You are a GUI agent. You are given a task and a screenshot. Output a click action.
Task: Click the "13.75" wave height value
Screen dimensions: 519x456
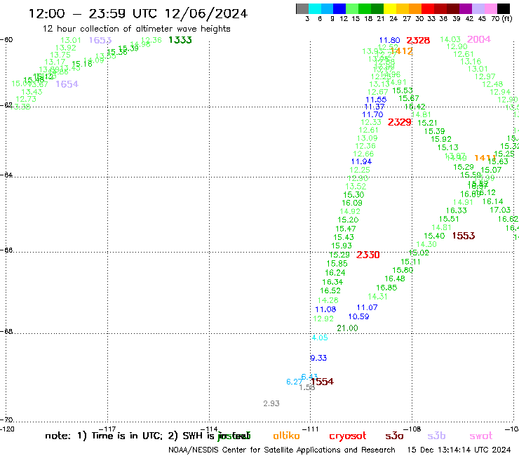coord(60,55)
